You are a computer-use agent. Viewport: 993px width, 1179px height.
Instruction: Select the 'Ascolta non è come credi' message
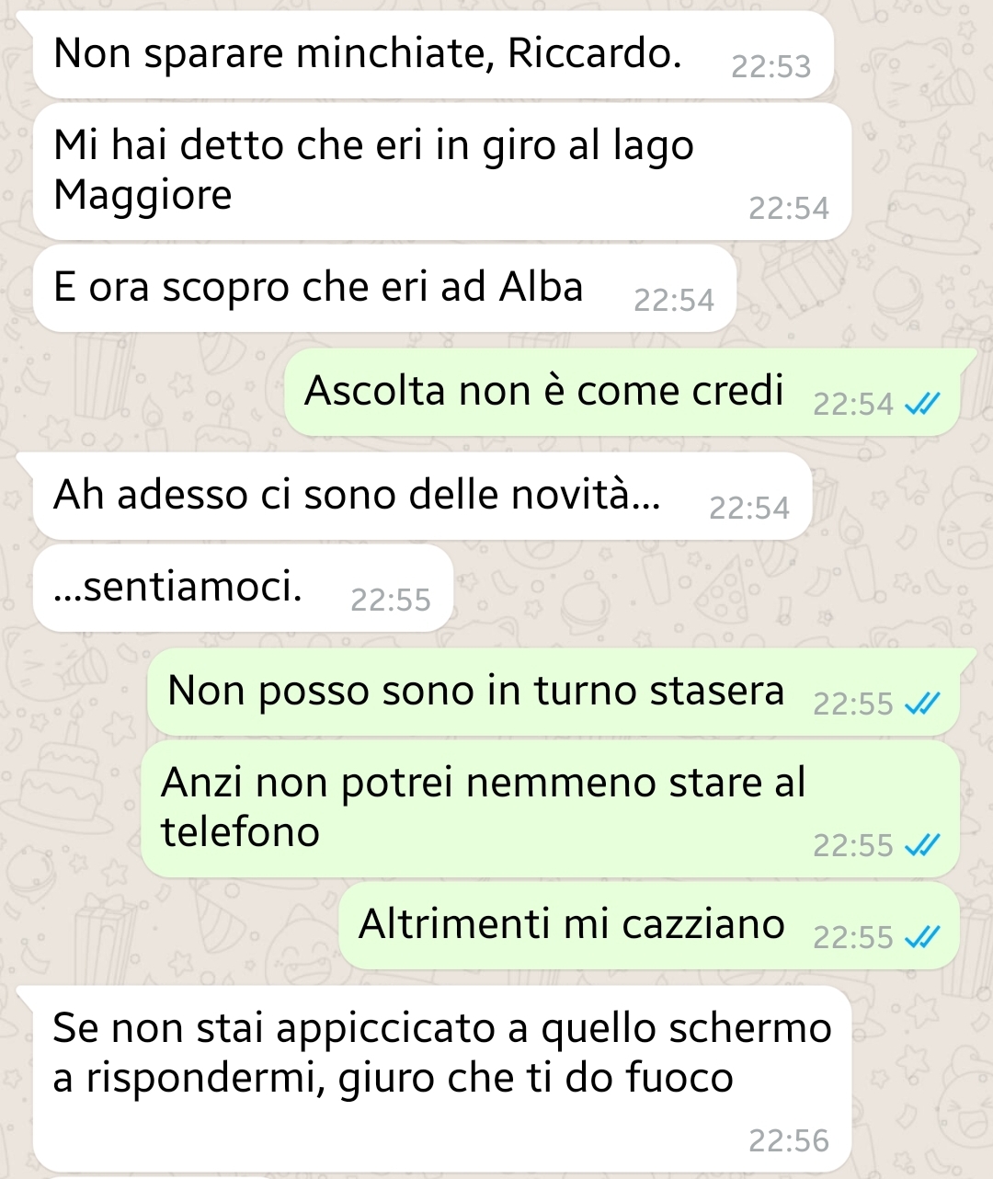click(622, 392)
